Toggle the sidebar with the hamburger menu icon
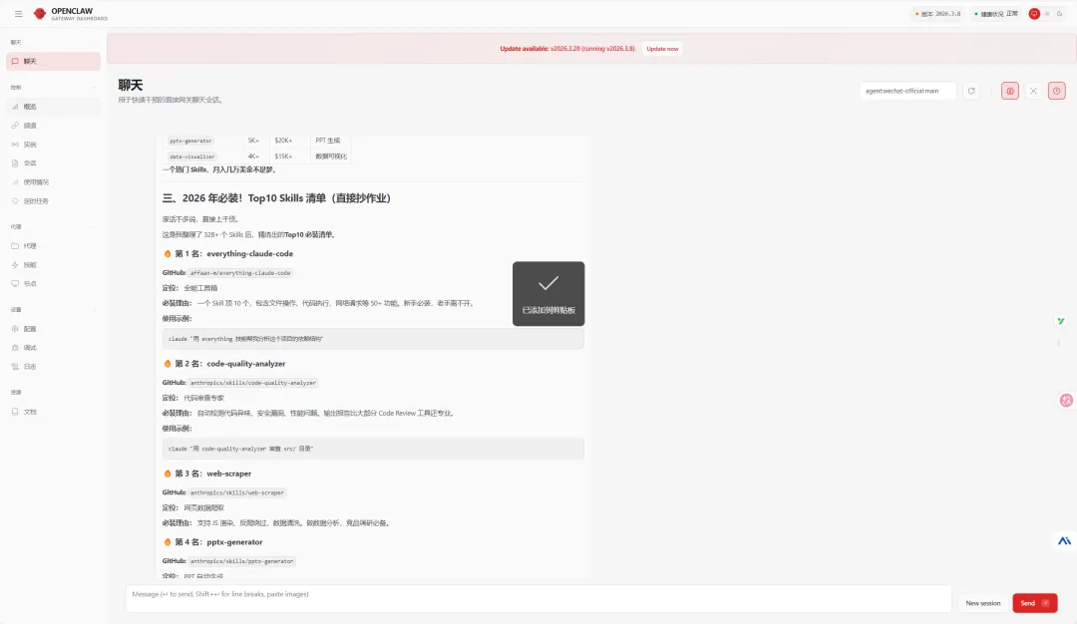1077x624 pixels. pyautogui.click(x=19, y=14)
